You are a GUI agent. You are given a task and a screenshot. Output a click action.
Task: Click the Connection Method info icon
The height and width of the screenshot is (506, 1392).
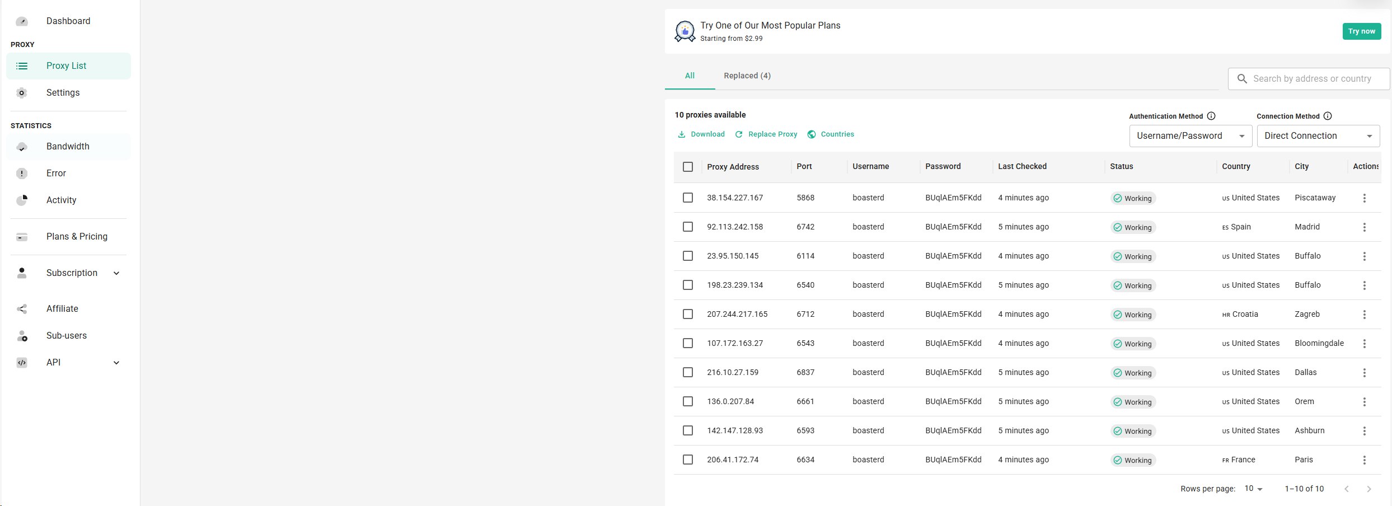(x=1328, y=116)
